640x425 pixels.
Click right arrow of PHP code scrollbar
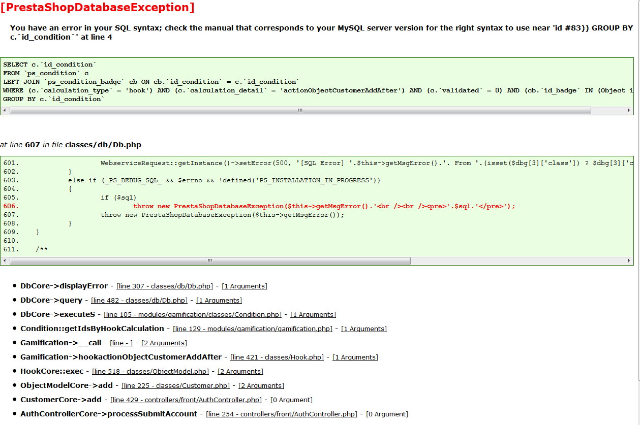pos(629,260)
